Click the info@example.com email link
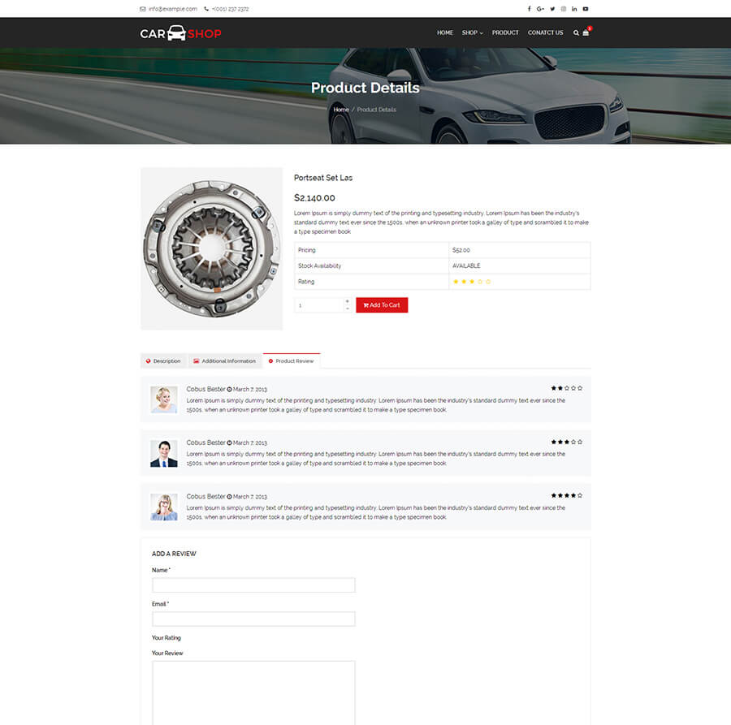This screenshot has height=725, width=731. click(172, 9)
